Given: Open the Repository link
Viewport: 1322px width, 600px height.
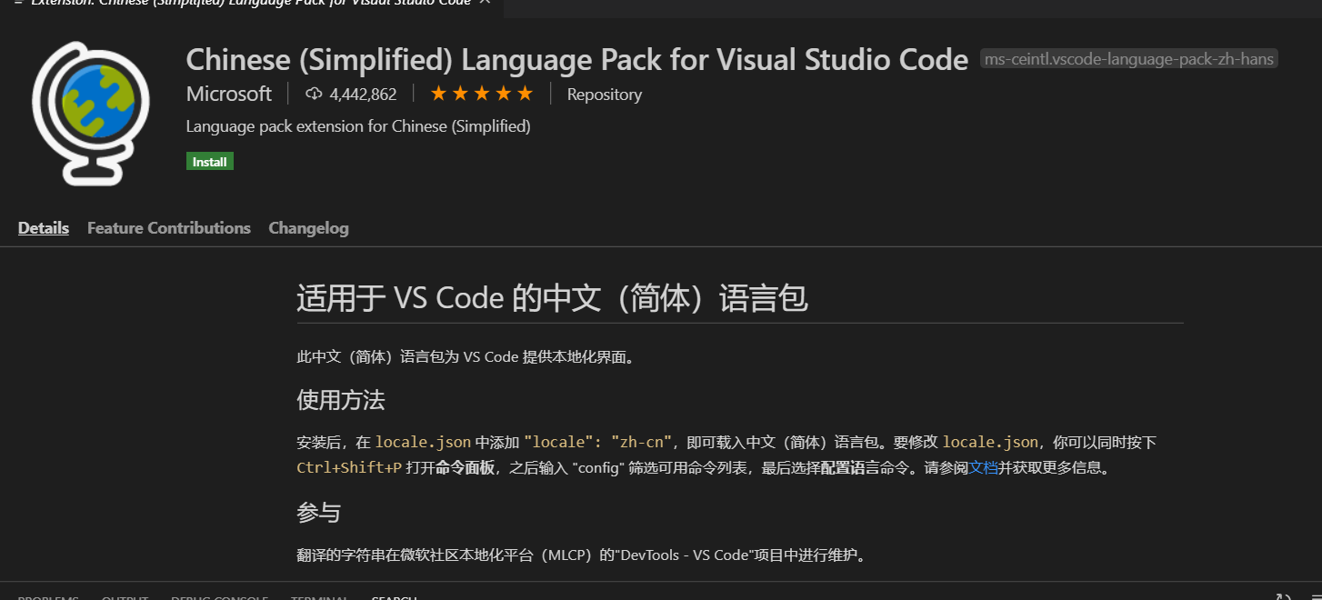Looking at the screenshot, I should click(605, 95).
